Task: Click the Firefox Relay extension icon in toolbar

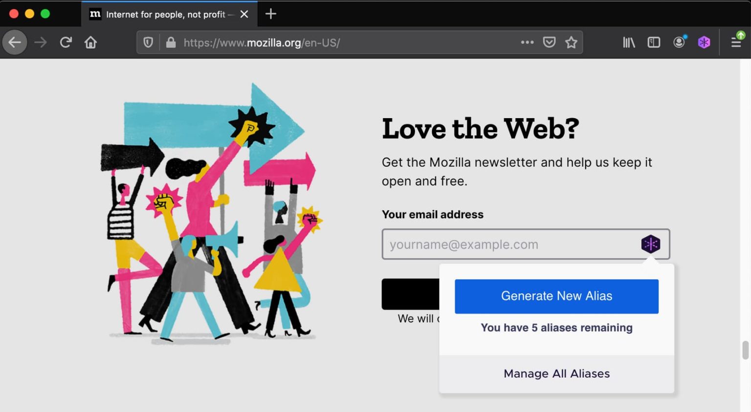Action: tap(704, 42)
